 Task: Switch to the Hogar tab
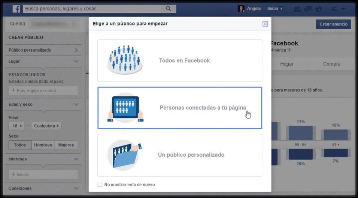(x=287, y=64)
